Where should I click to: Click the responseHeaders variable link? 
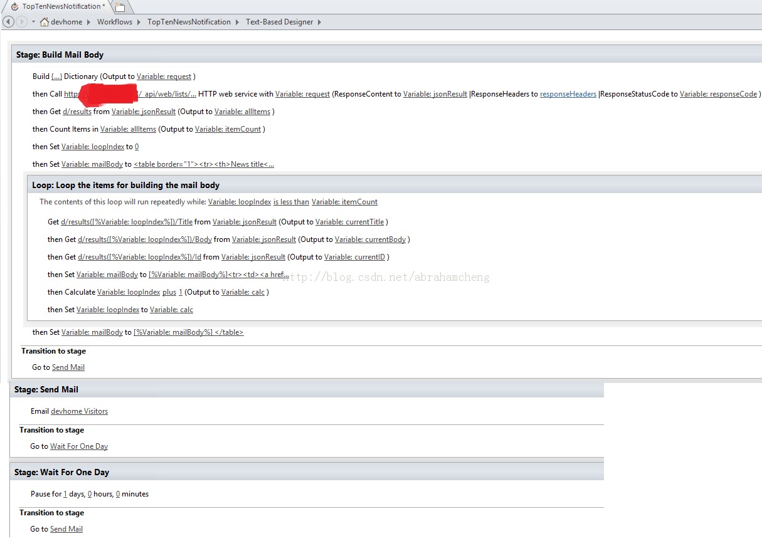coord(567,93)
